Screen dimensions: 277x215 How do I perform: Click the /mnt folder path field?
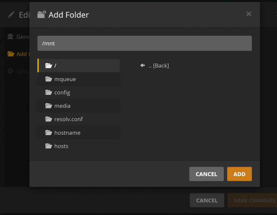coord(145,43)
